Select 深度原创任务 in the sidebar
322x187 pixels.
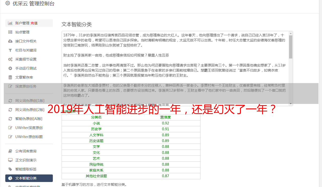tap(29, 86)
